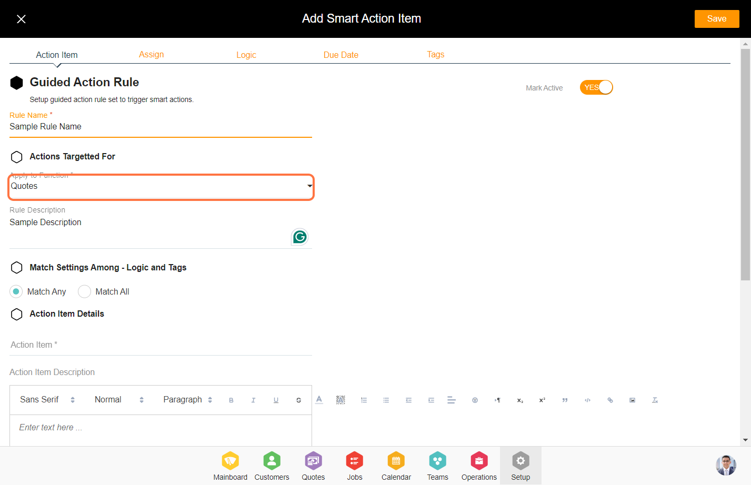Open the user profile avatar
The height and width of the screenshot is (485, 751).
point(726,465)
